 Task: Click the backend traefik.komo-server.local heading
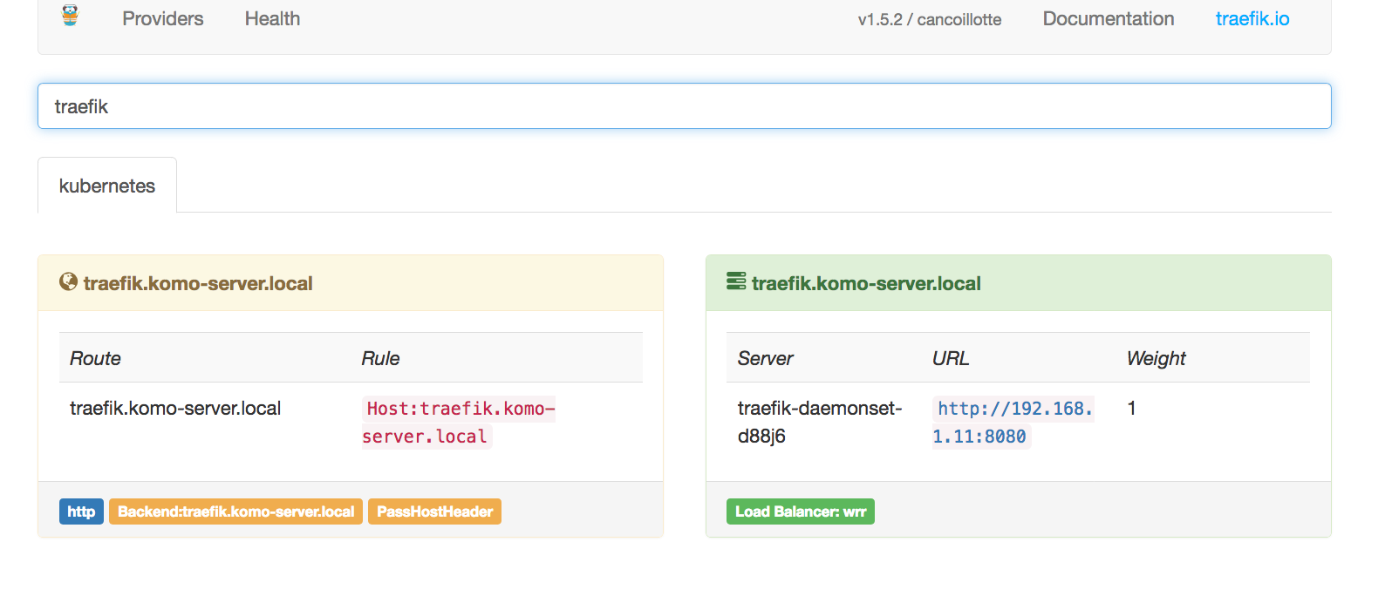tap(866, 284)
